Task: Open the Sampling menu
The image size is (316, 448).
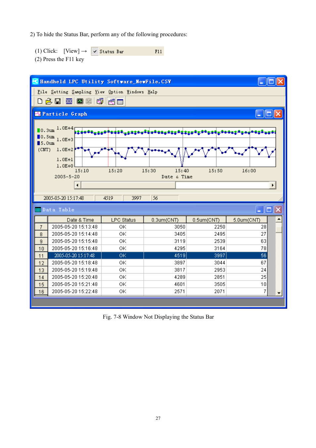Action: tap(81, 92)
